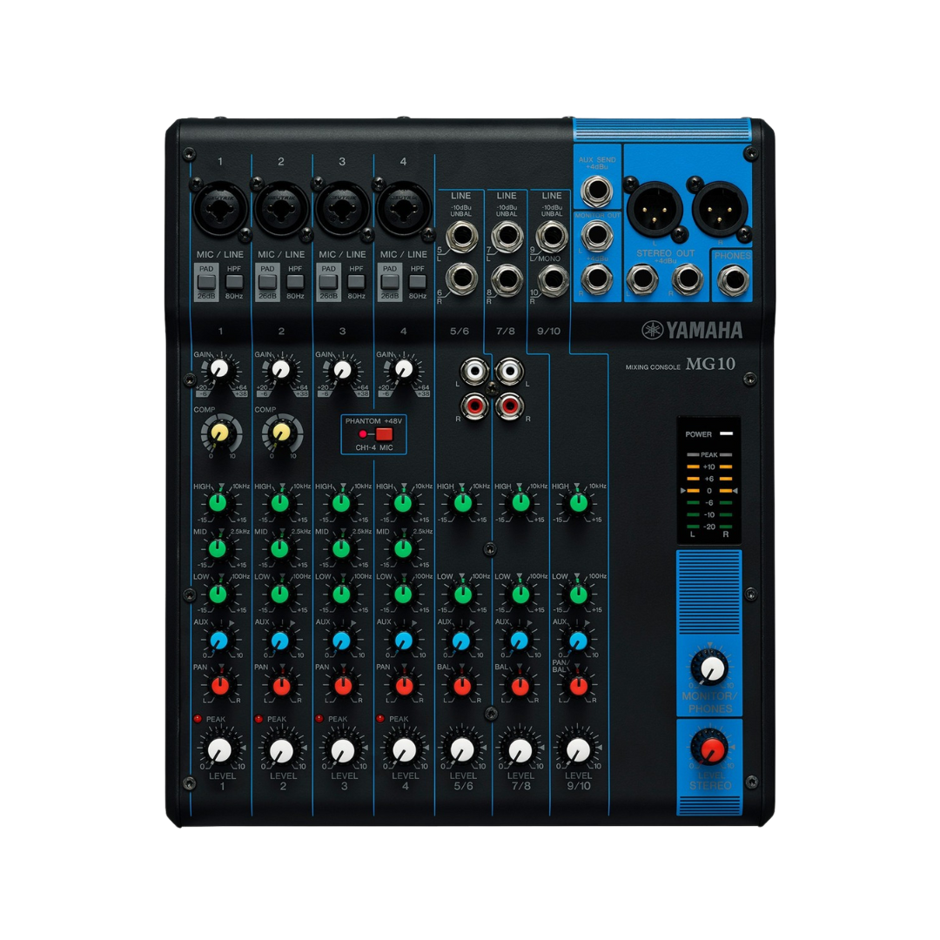The image size is (940, 940).
Task: Click the channel 2 yellow COMP knob
Action: [x=280, y=431]
